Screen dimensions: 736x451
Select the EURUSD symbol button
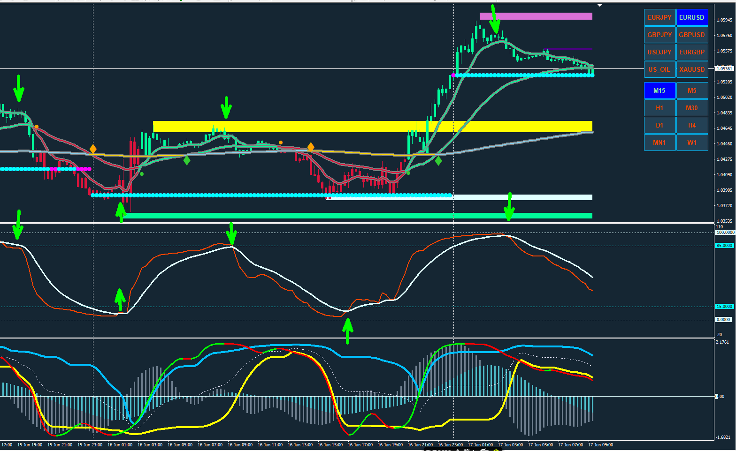tap(692, 17)
